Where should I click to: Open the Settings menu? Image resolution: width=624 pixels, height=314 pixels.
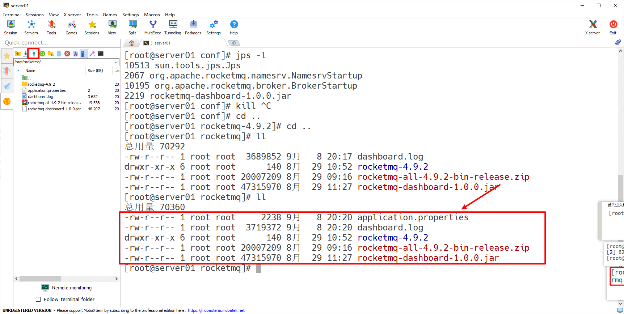(x=131, y=15)
